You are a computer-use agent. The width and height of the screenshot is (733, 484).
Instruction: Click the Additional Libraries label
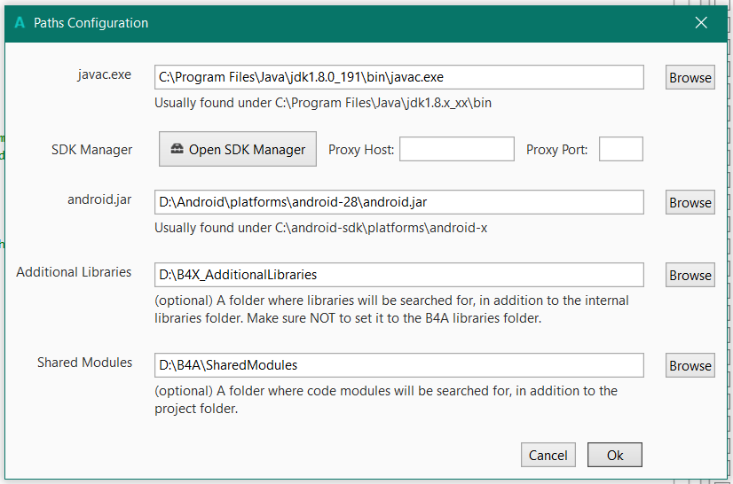click(74, 272)
